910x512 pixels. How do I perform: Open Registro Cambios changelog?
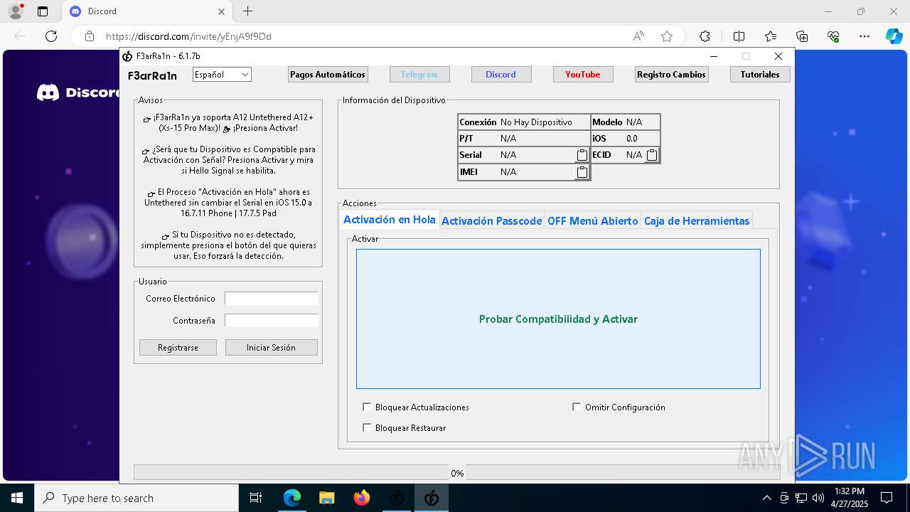pos(672,74)
